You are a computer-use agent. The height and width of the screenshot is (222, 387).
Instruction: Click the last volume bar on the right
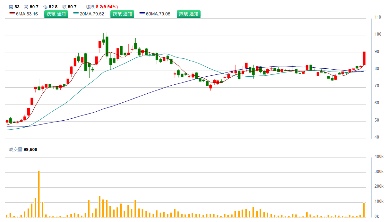click(364, 210)
